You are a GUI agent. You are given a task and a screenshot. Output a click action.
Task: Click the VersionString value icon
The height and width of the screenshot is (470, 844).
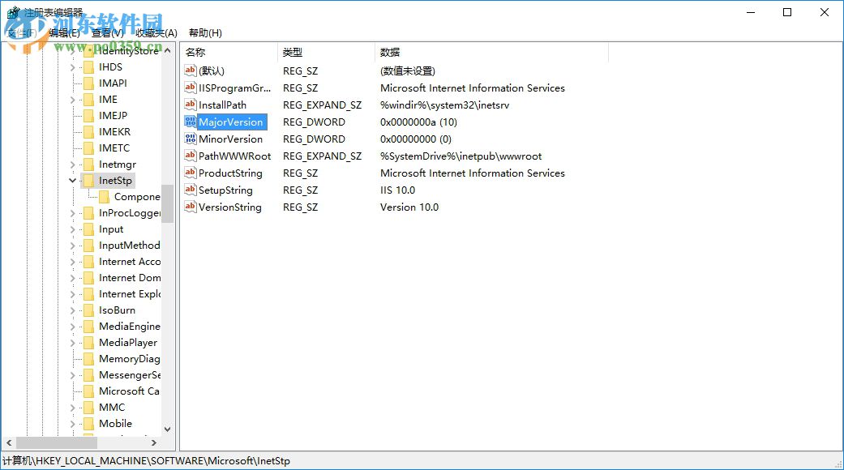tap(190, 207)
